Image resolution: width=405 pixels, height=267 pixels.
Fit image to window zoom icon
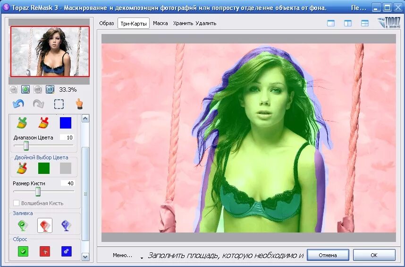tap(38, 89)
